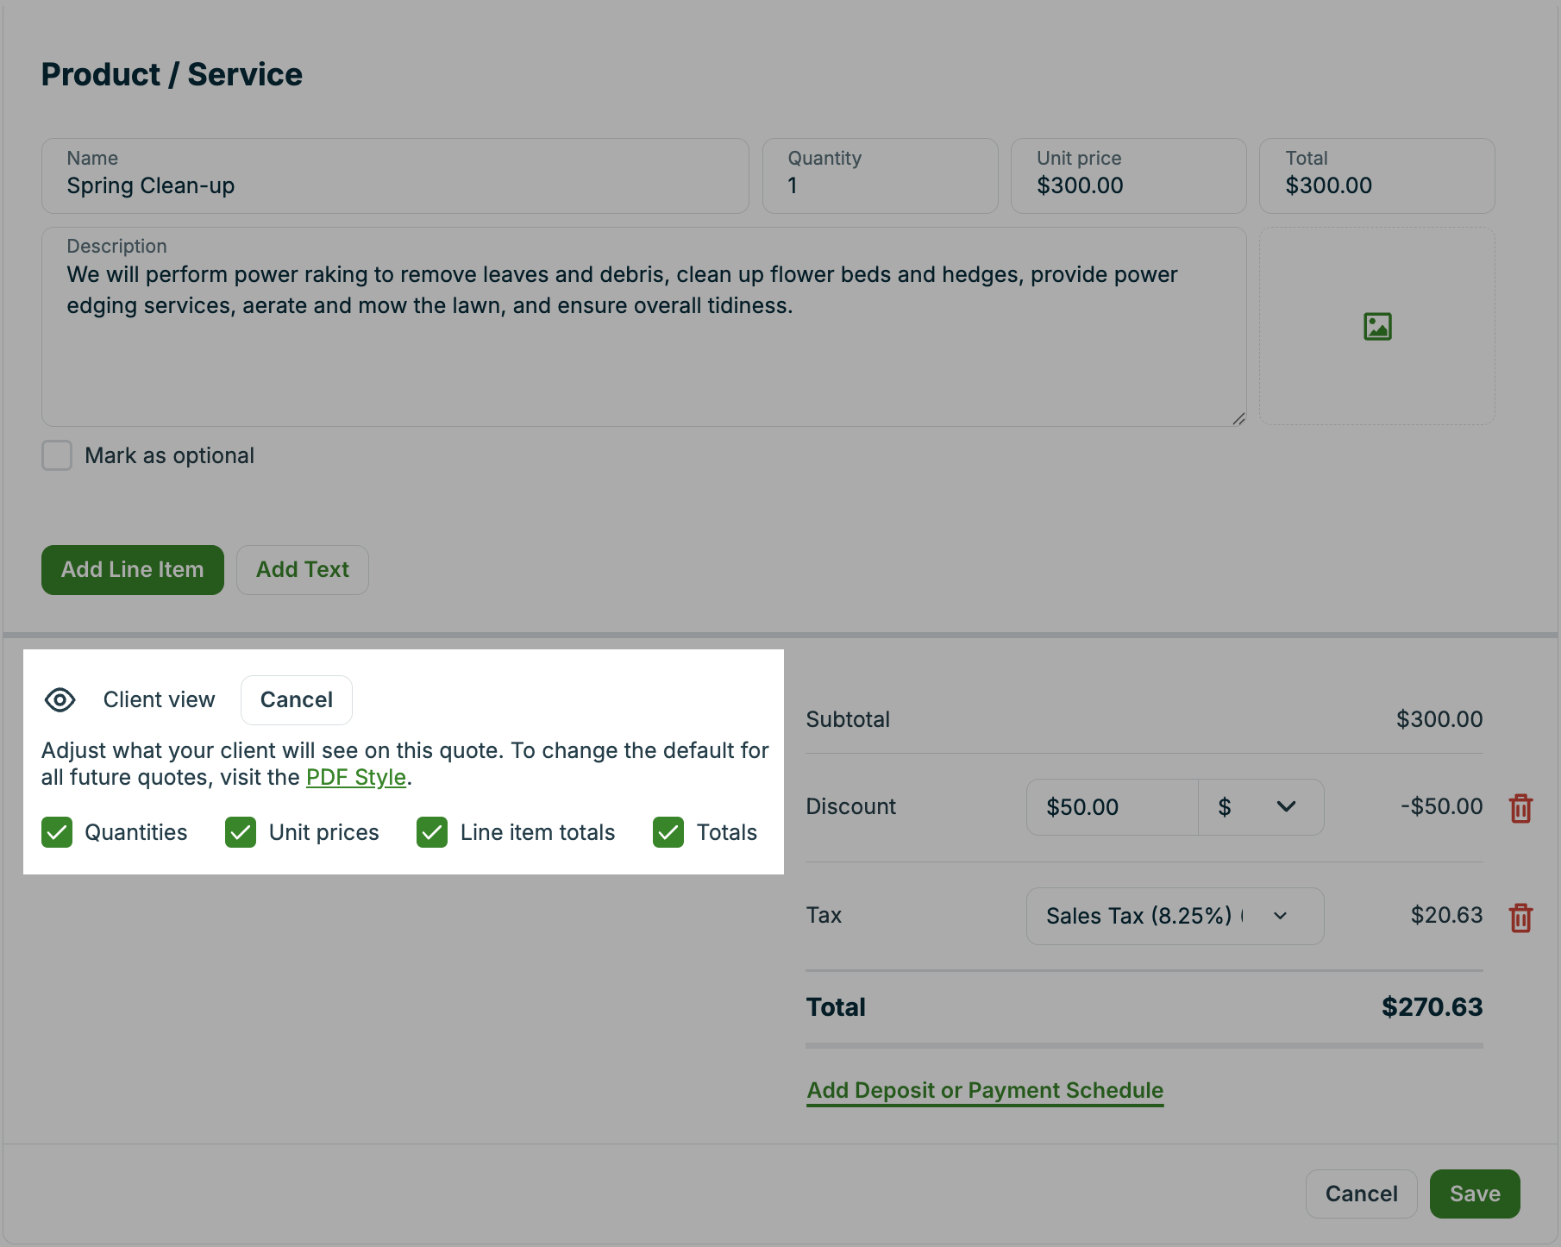The image size is (1561, 1247).
Task: Click the Add Text button
Action: pyautogui.click(x=302, y=569)
